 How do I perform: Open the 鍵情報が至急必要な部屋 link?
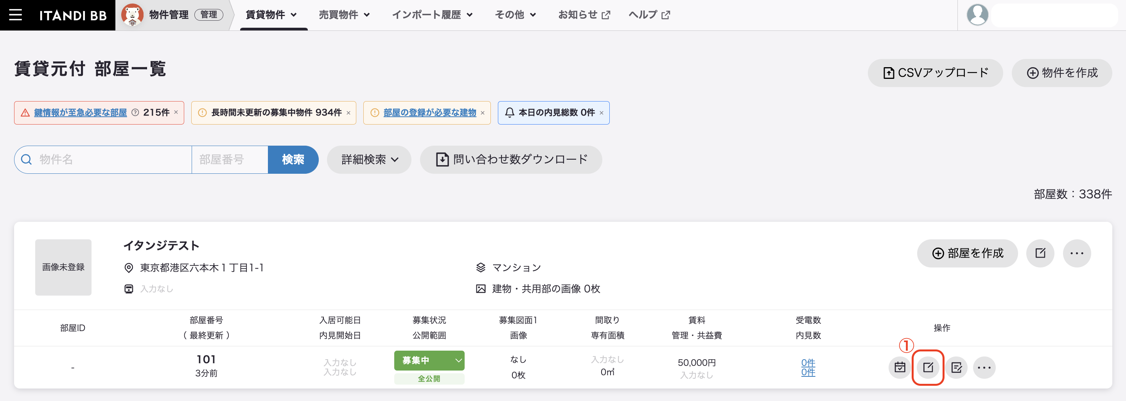pos(81,112)
